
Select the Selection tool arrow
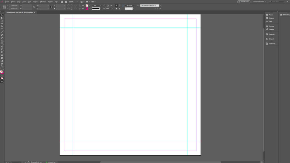[2, 15]
